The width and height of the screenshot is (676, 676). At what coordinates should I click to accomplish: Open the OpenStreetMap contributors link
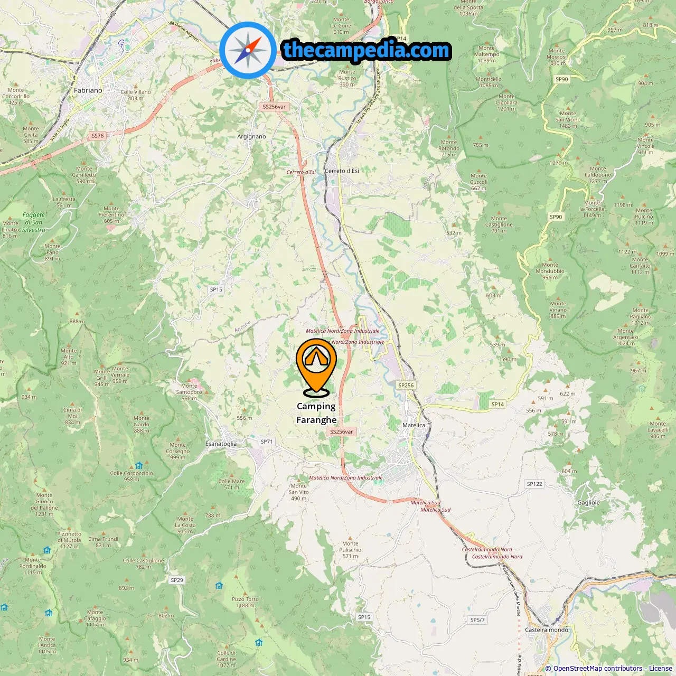[x=598, y=669]
